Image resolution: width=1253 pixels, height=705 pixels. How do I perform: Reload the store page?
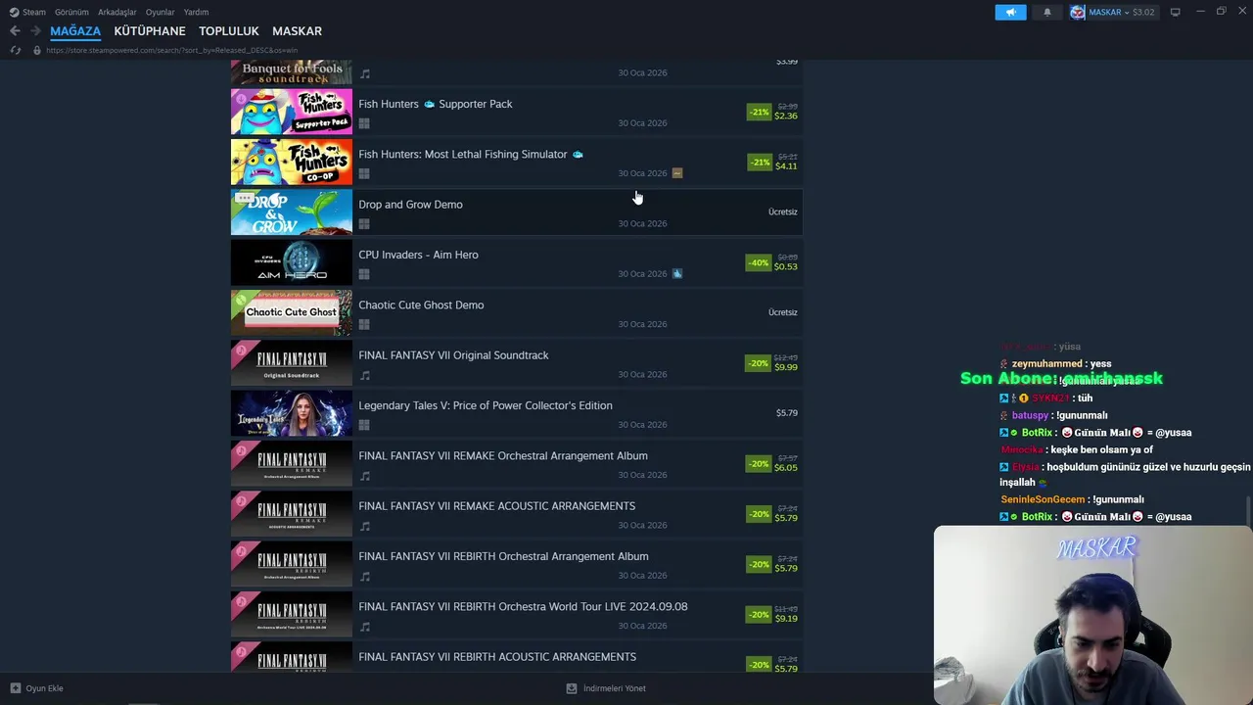(x=15, y=50)
